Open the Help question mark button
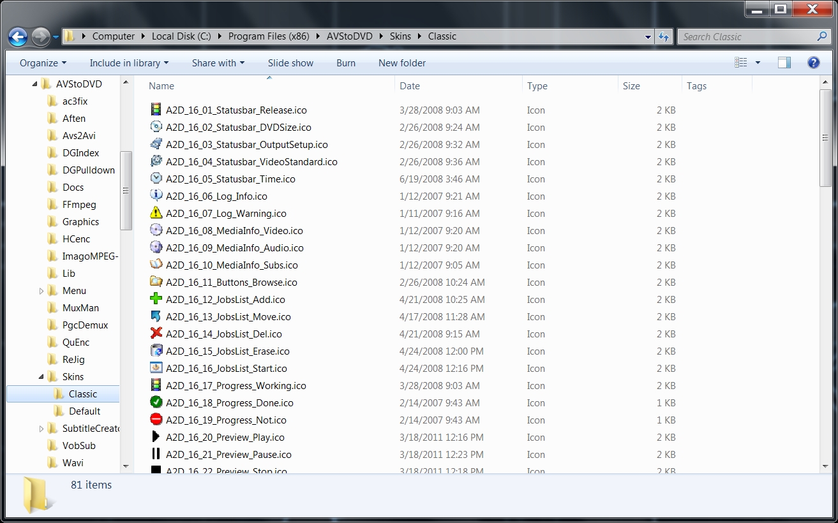The height and width of the screenshot is (523, 838). click(x=813, y=63)
